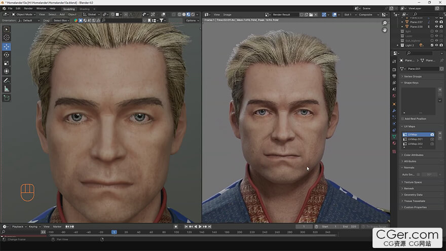The image size is (446, 251).
Task: Enable the Add Rest Position checkbox
Action: click(x=403, y=119)
